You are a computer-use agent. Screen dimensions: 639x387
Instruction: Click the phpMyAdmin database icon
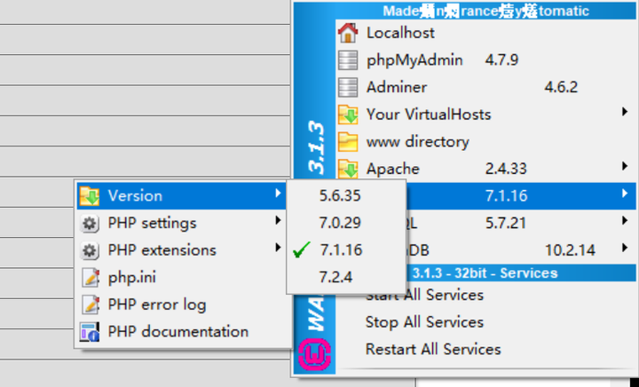348,60
